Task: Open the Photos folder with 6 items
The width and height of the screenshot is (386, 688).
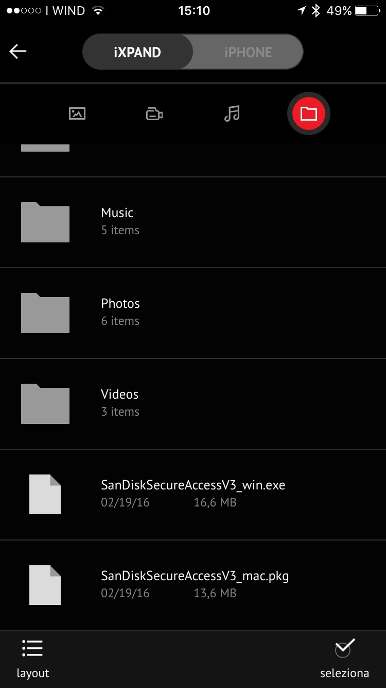Action: (193, 313)
